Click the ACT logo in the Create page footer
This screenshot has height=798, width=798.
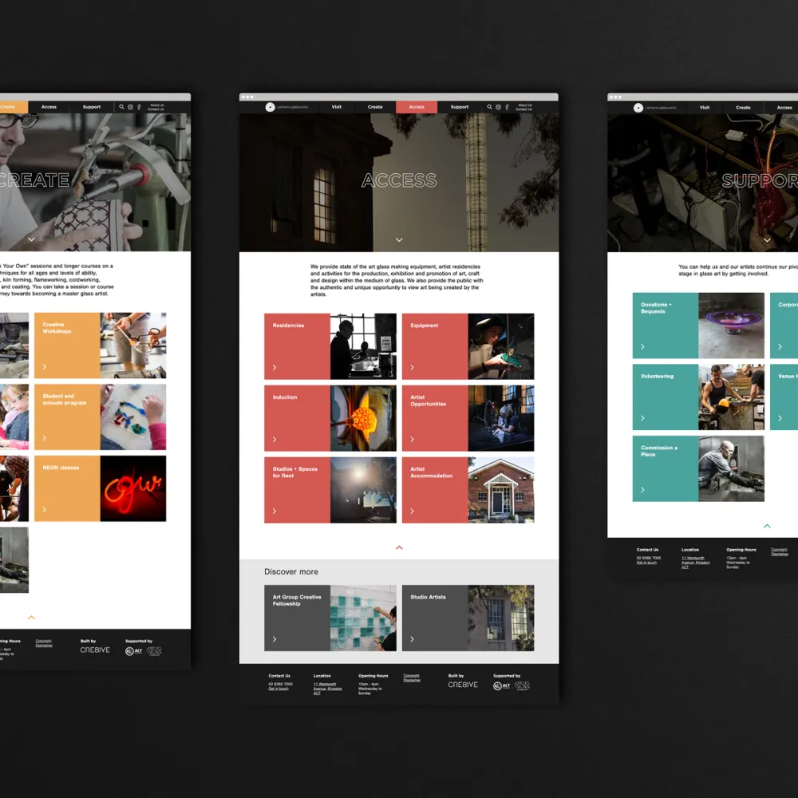133,651
